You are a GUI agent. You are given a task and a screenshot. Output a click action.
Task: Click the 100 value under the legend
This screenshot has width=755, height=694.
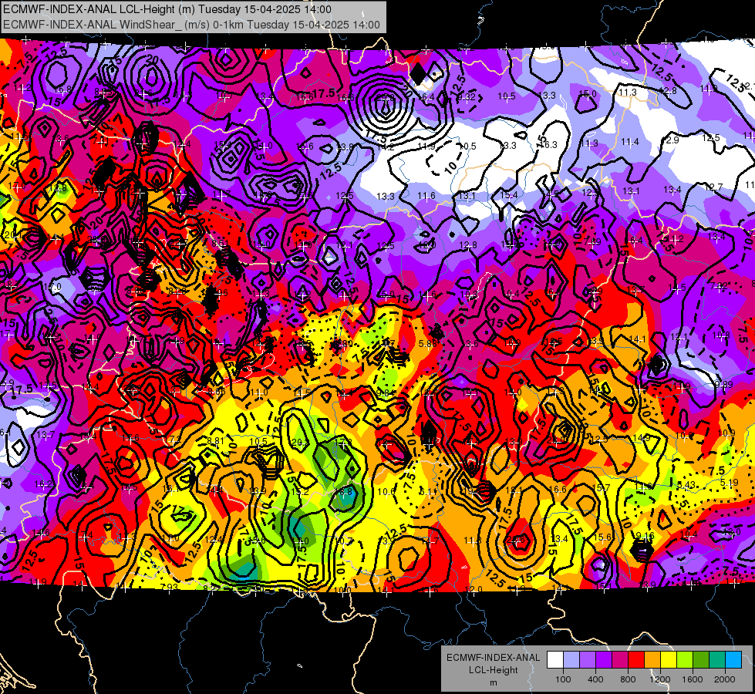564,679
